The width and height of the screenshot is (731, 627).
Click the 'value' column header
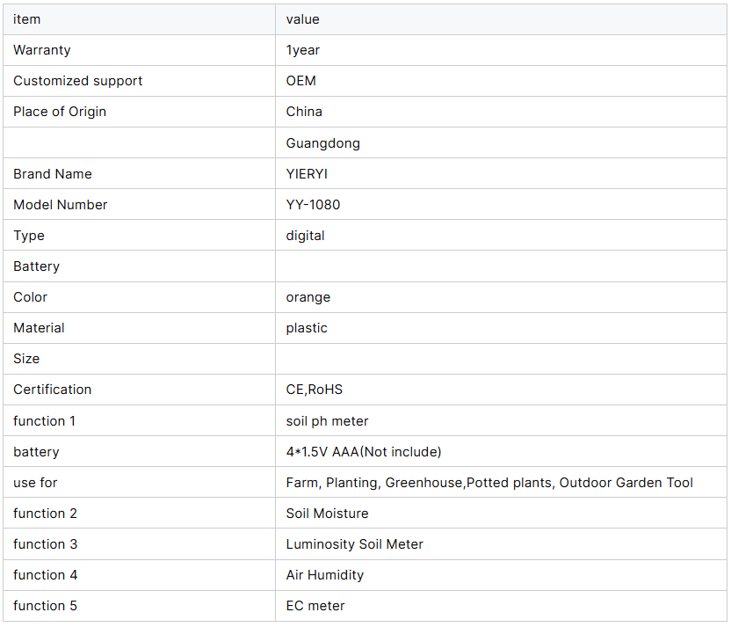click(x=302, y=19)
